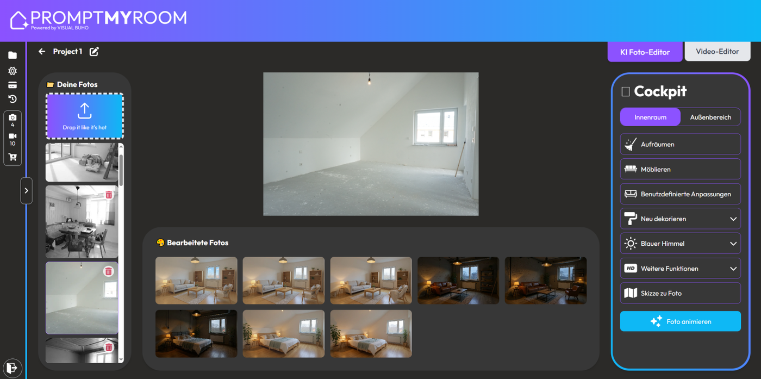Click the Deine Fotos list scrollbar
Screen dimensions: 761x379
pyautogui.click(x=121, y=170)
